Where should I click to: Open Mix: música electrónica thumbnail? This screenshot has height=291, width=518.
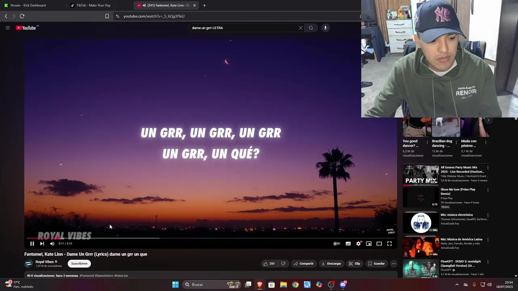[x=420, y=222]
